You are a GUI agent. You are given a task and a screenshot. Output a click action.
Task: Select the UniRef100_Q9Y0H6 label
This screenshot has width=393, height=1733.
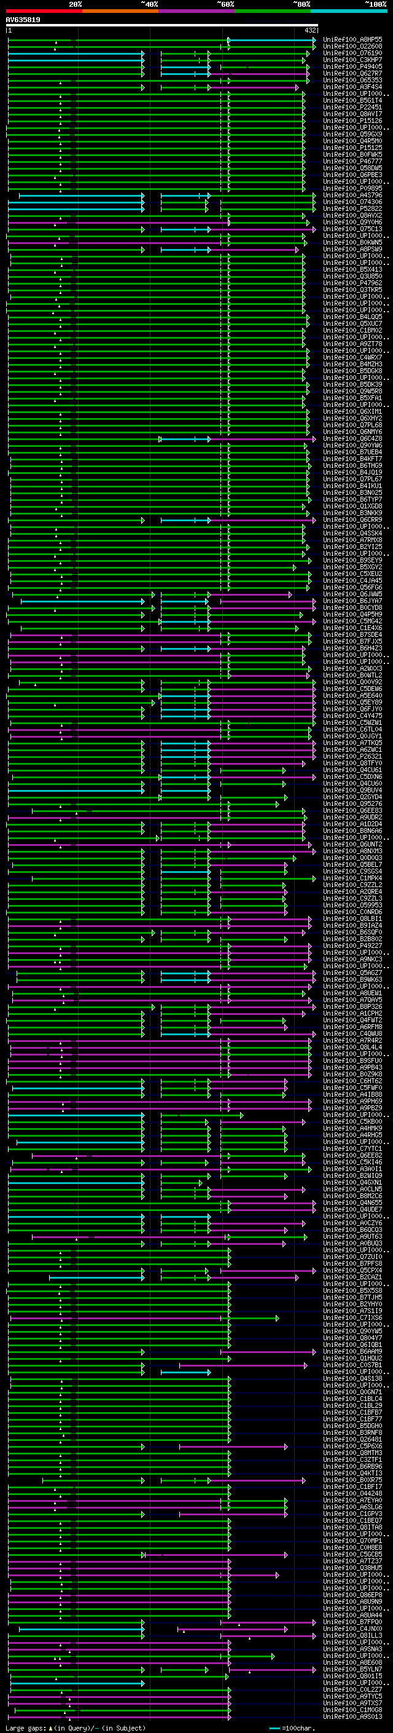352,222
